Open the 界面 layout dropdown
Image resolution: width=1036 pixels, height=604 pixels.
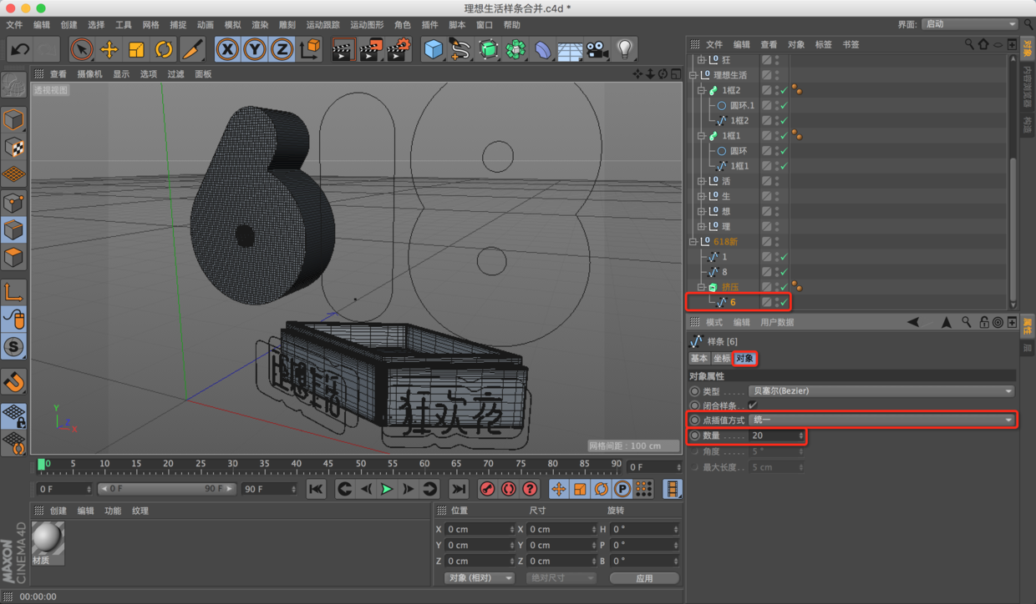point(970,24)
